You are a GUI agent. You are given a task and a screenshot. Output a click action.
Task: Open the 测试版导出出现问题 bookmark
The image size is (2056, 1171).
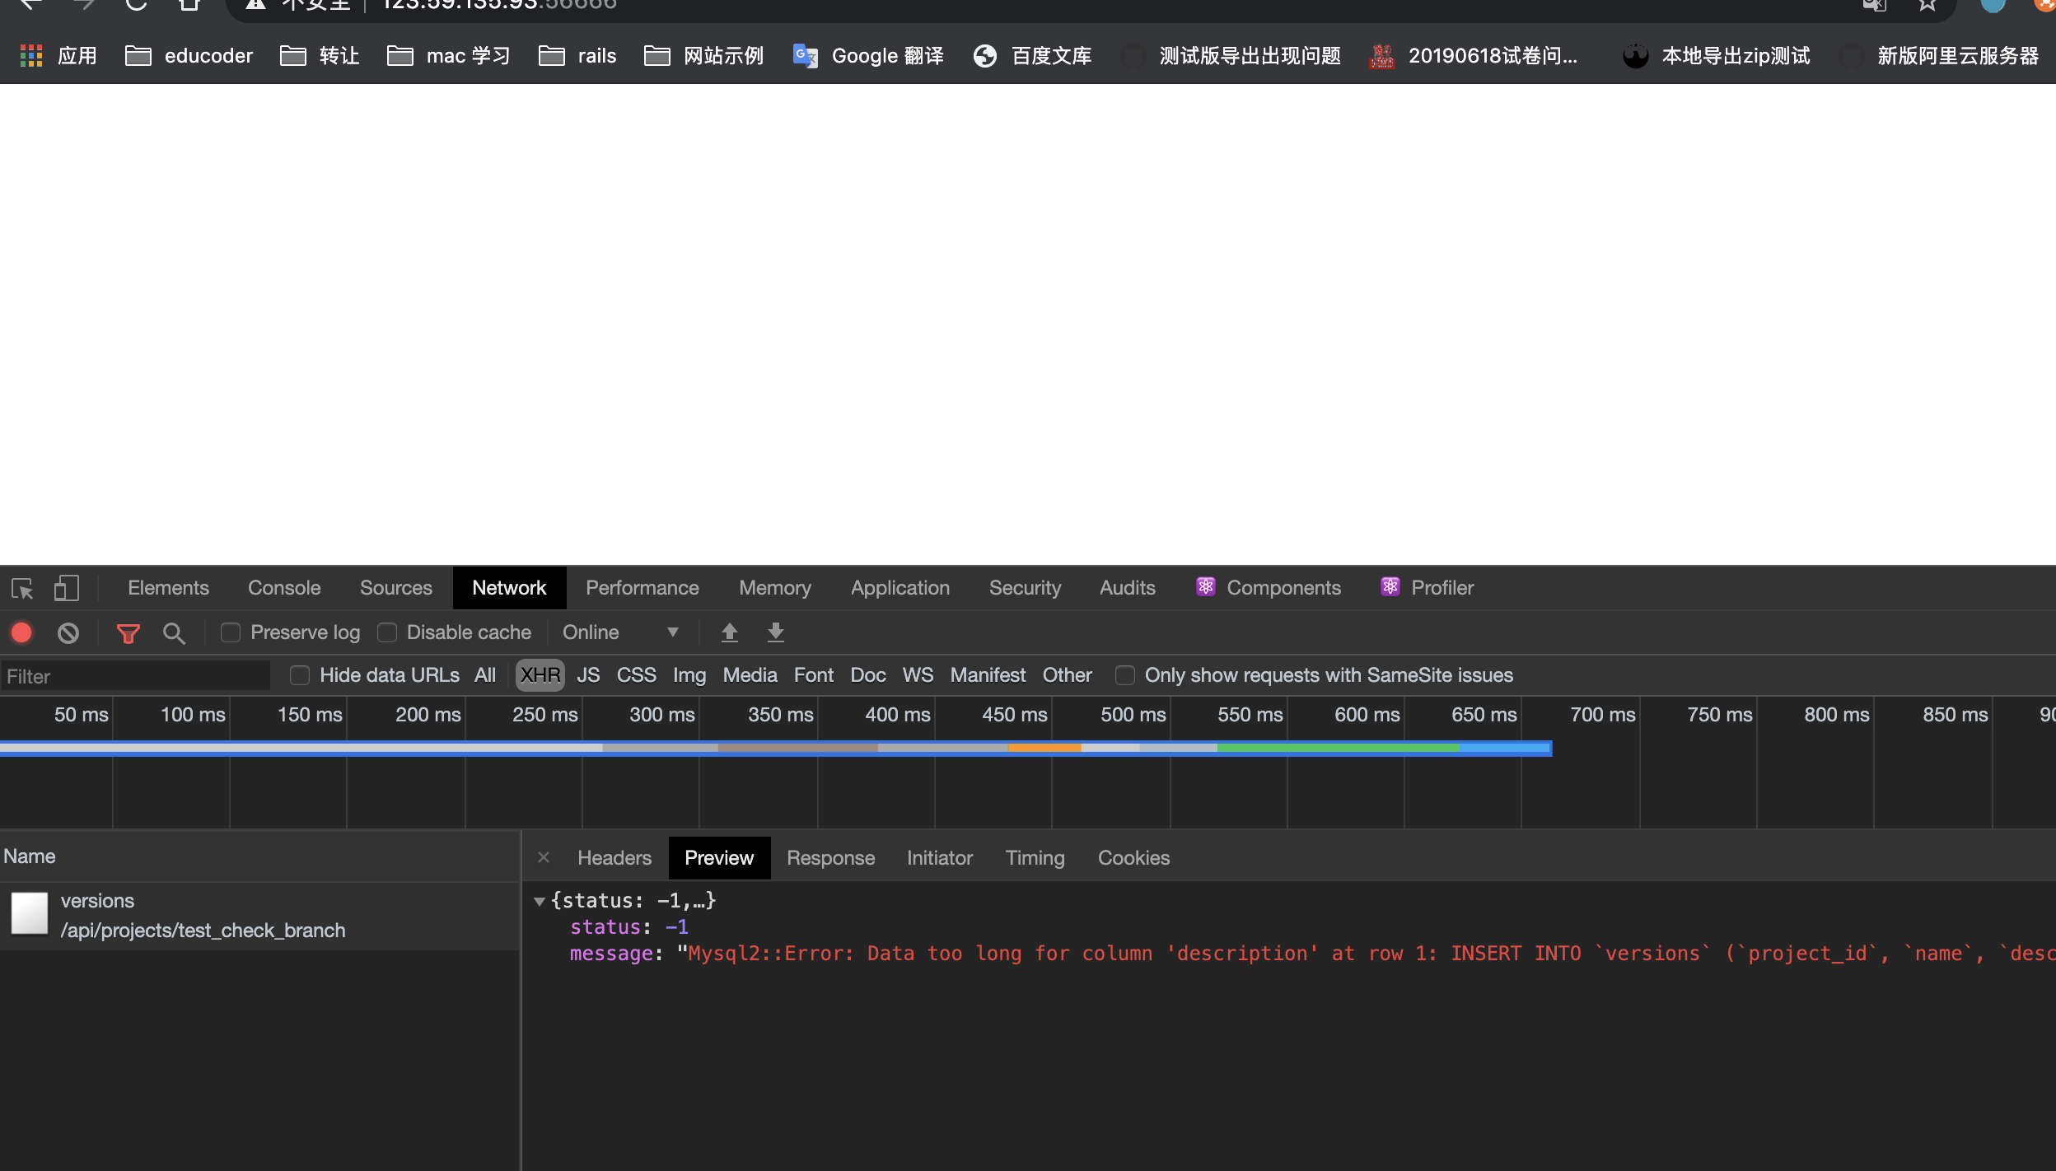(1231, 55)
